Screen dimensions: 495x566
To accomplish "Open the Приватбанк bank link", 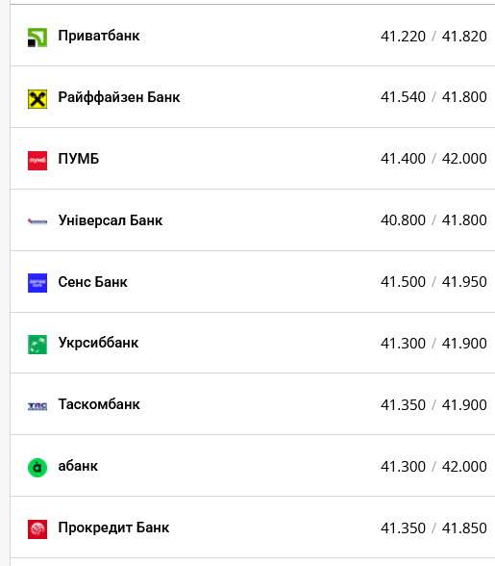I will 99,36.
